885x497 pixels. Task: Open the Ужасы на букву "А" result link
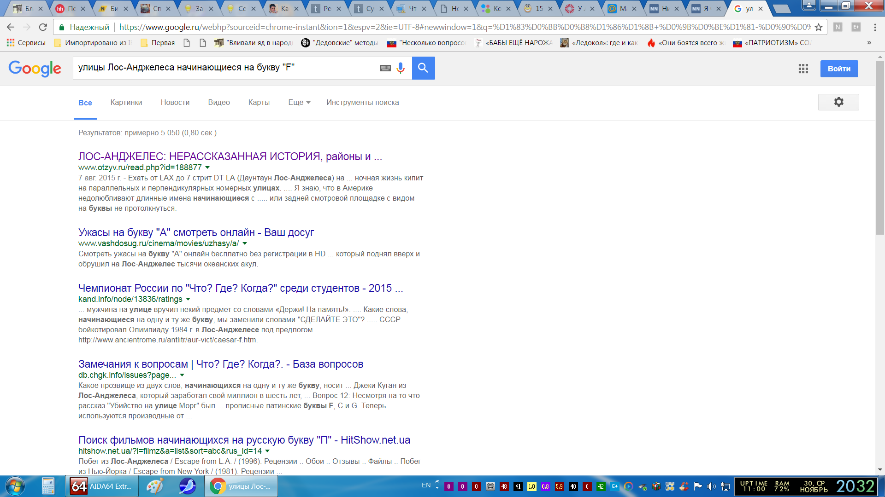(x=196, y=232)
